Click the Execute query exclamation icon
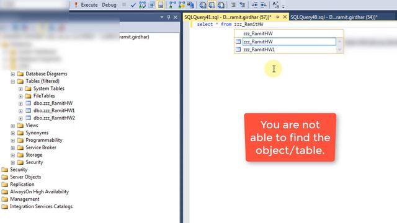This screenshot has height=223, width=397. point(76,4)
